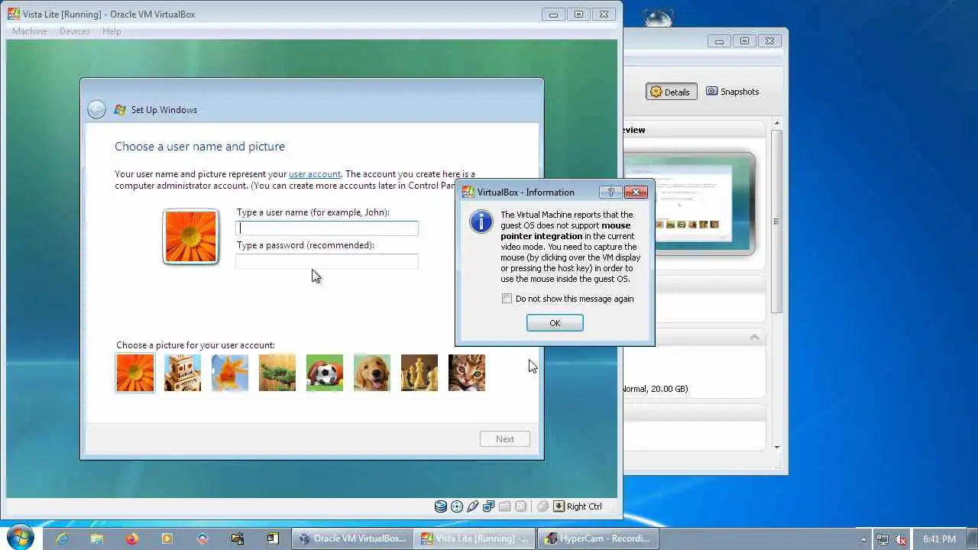Click the hard disk activity status icon
The image size is (978, 550).
coord(441,506)
